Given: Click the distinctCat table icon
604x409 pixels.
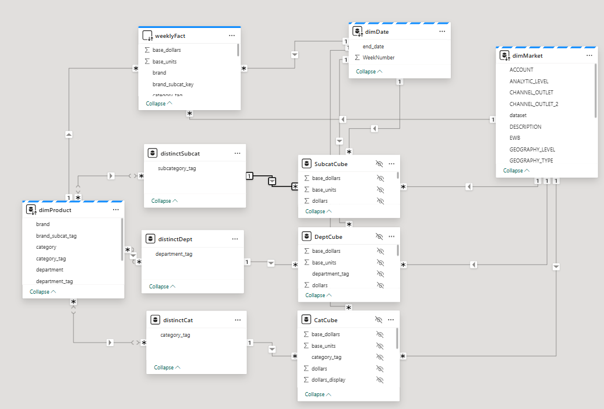Looking at the screenshot, I should 156,320.
